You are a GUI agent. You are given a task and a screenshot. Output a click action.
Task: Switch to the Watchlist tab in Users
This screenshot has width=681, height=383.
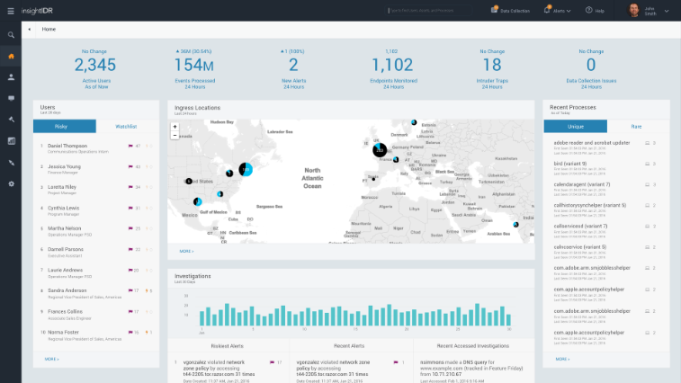pyautogui.click(x=126, y=127)
